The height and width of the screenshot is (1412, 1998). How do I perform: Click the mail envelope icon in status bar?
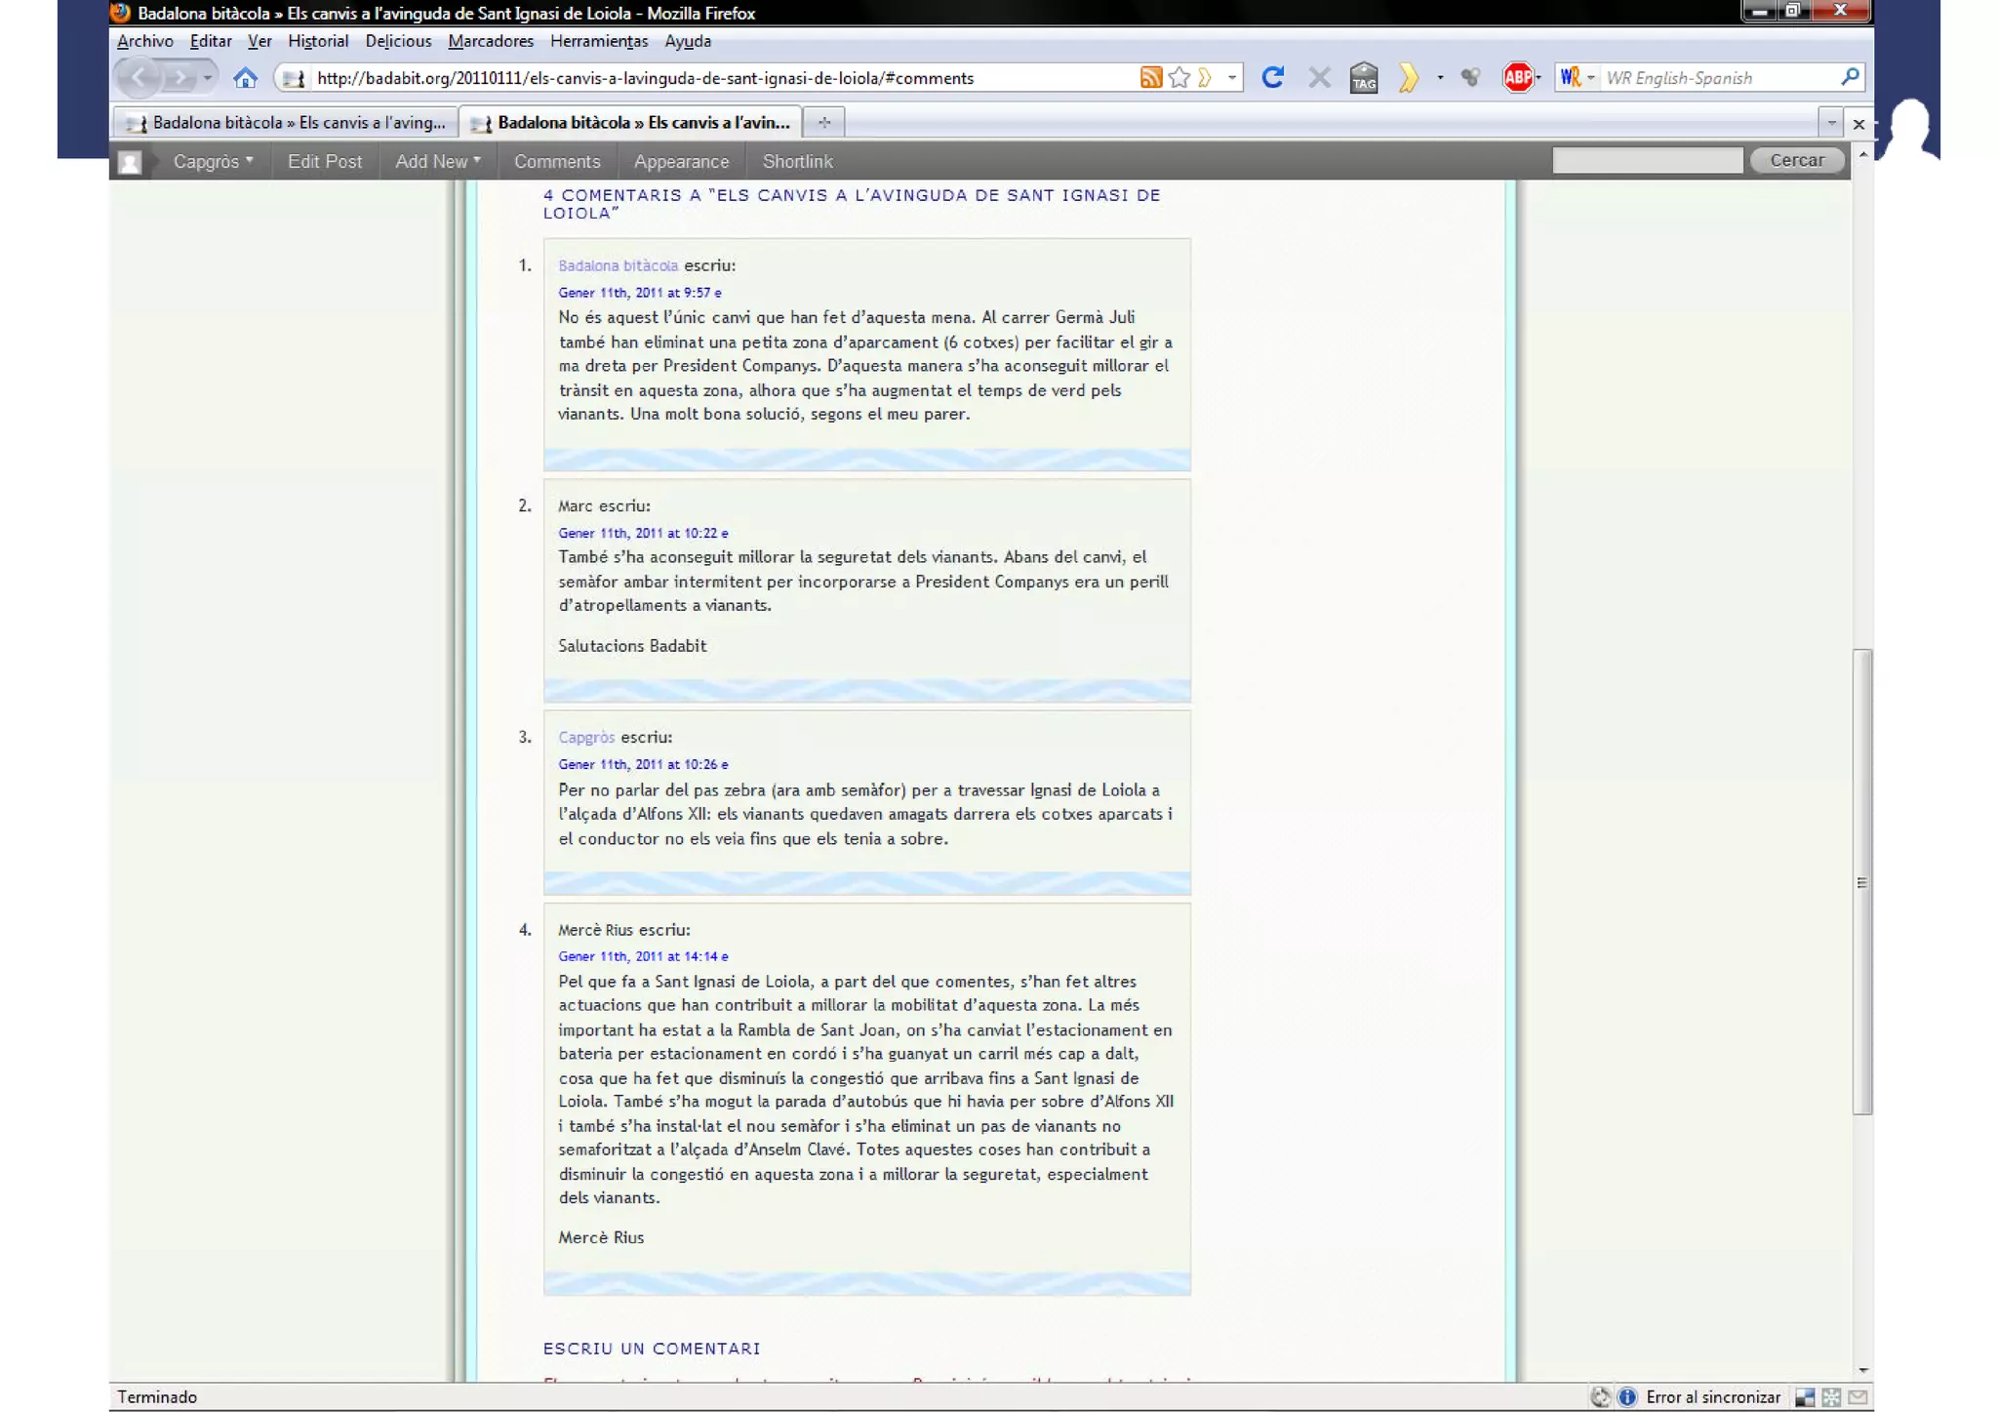point(1858,1397)
